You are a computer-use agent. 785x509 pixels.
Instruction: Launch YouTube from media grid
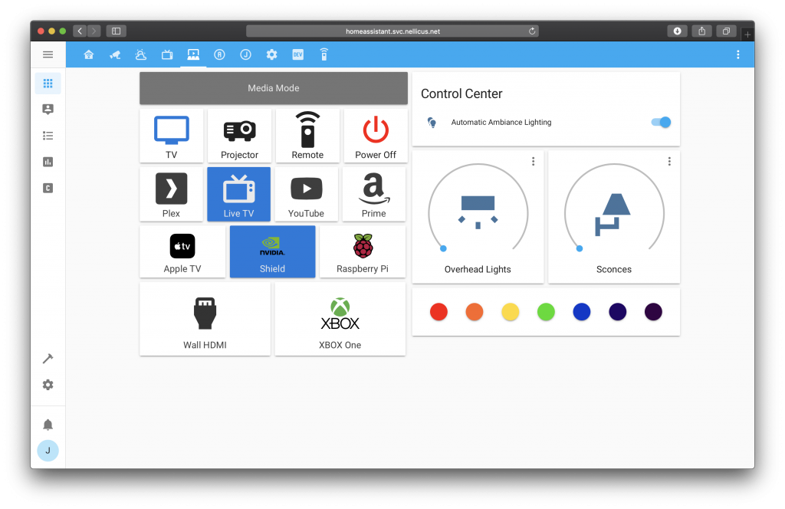pyautogui.click(x=306, y=189)
